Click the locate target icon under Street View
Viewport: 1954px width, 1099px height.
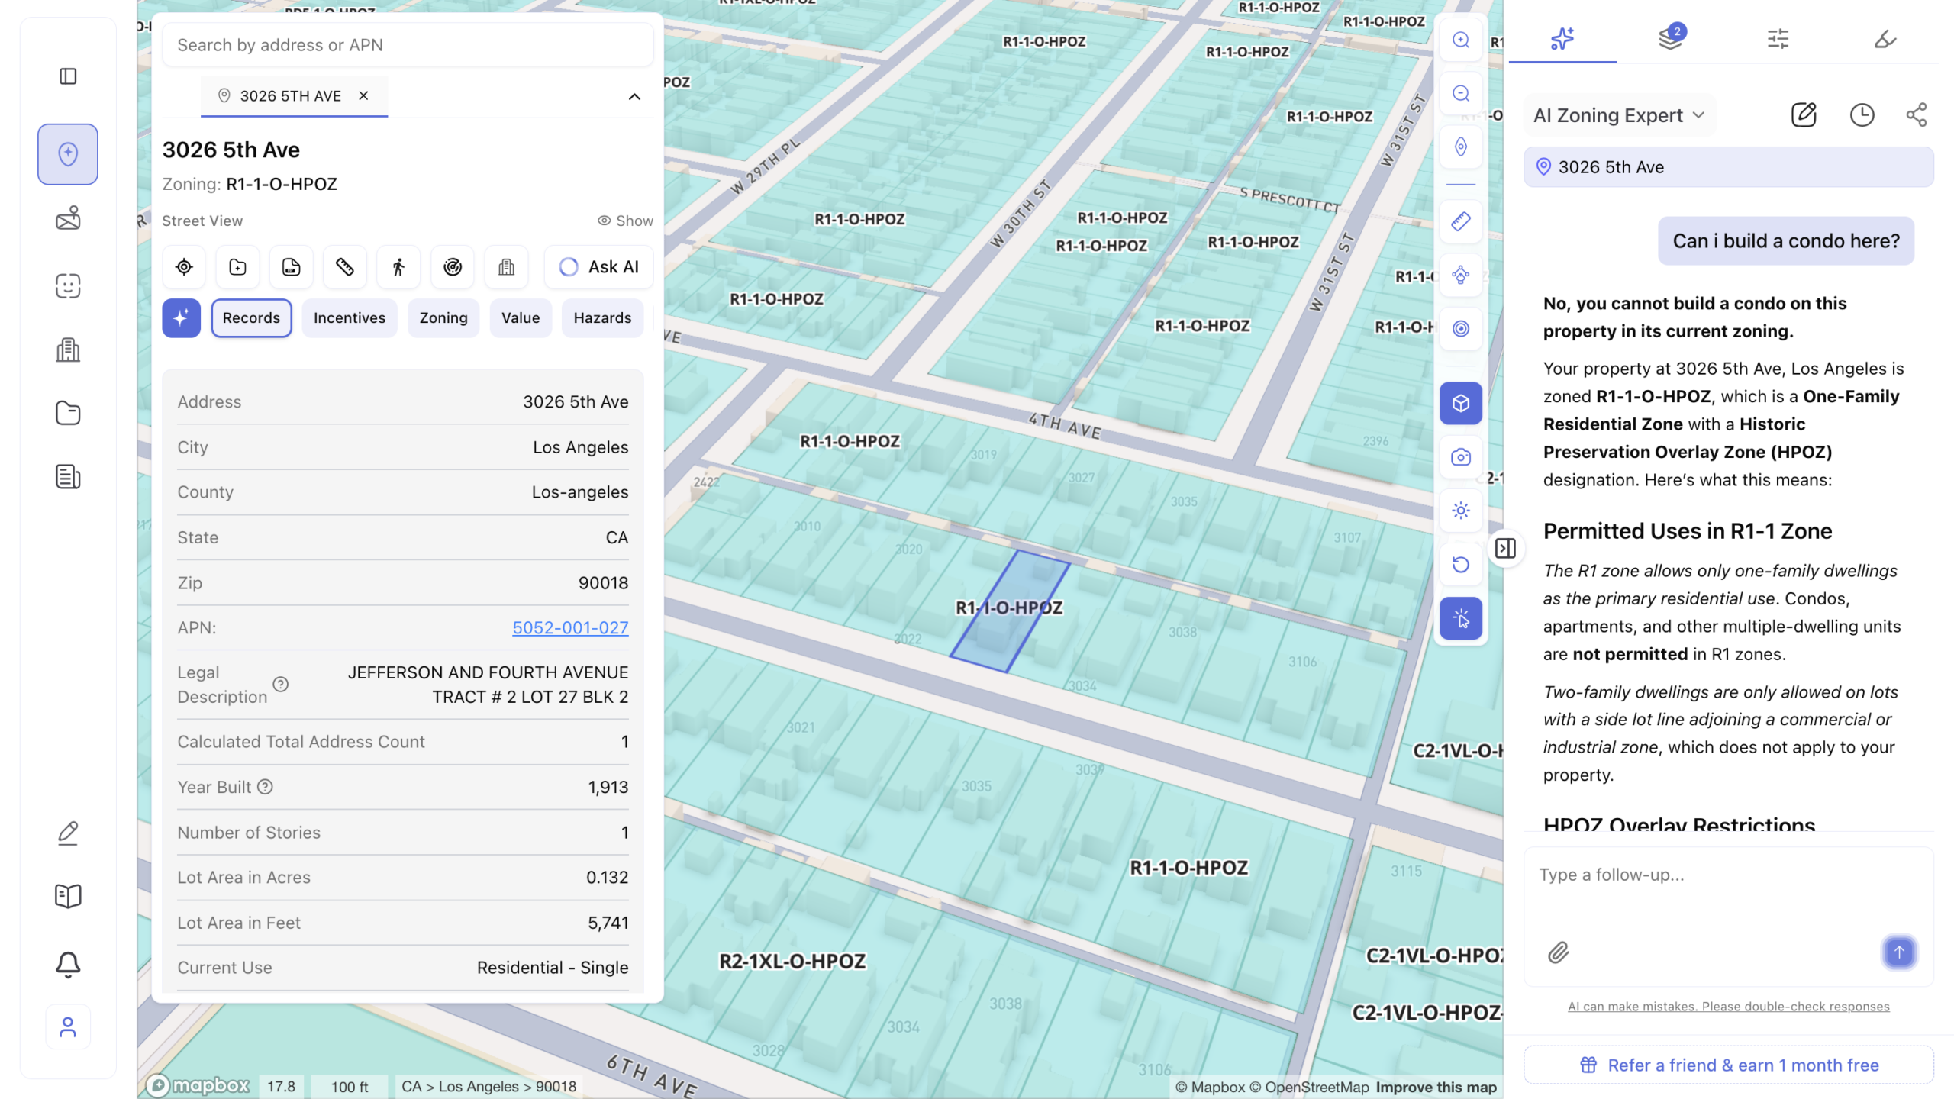click(184, 267)
